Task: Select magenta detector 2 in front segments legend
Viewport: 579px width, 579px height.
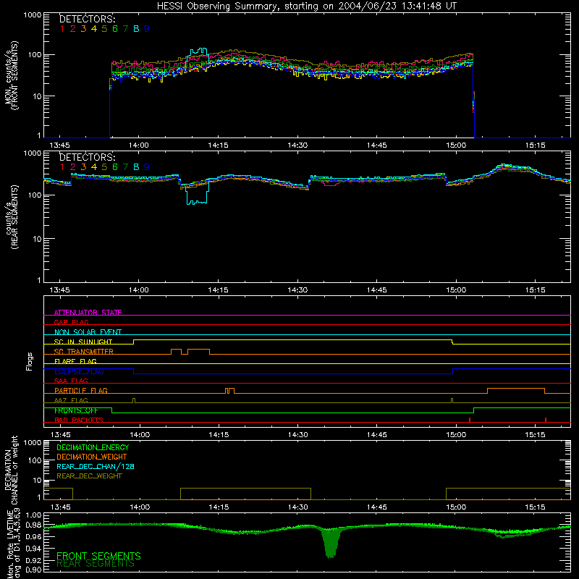Action: click(x=73, y=29)
